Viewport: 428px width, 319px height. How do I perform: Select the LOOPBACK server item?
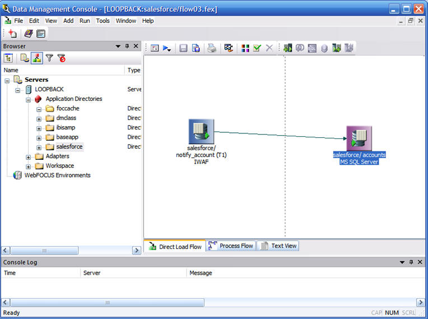click(49, 89)
